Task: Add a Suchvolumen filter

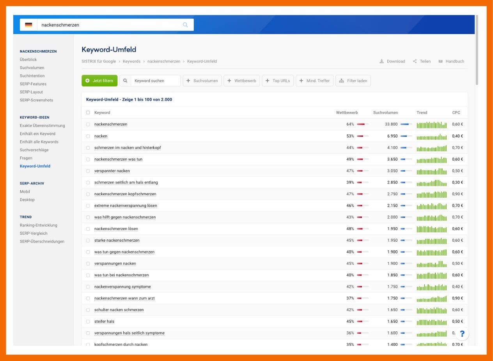Action: 202,81
